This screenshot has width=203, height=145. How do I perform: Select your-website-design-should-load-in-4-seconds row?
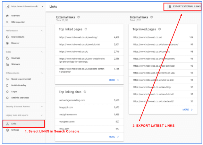pos(89,60)
